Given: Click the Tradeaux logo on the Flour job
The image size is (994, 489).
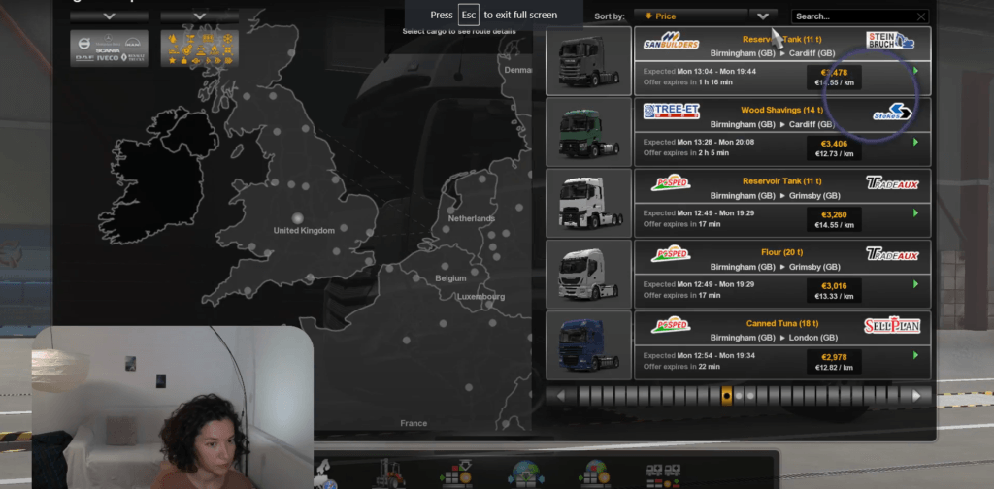Looking at the screenshot, I should click(x=893, y=254).
